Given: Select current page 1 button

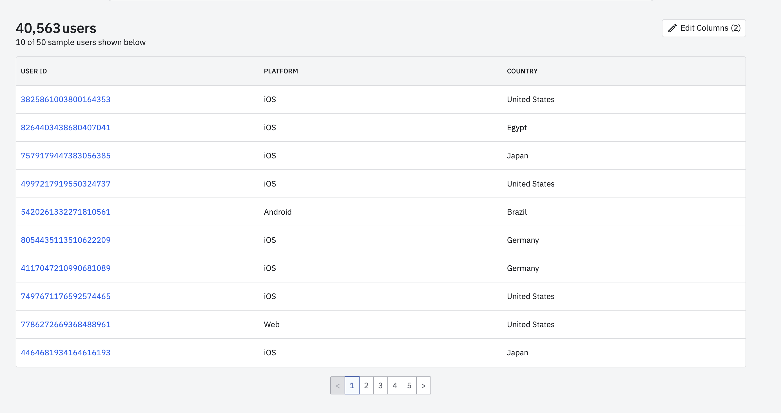Looking at the screenshot, I should [352, 385].
